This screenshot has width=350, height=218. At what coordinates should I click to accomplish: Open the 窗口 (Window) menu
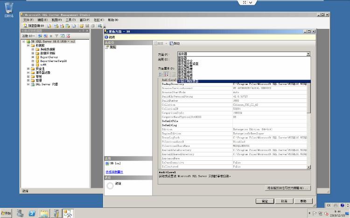[84, 20]
